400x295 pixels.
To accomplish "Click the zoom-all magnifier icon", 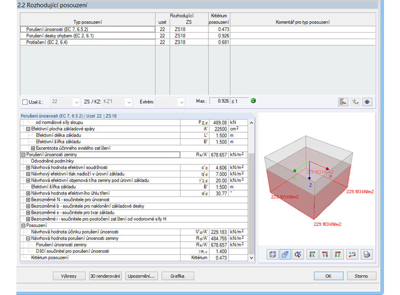I will tap(298, 254).
